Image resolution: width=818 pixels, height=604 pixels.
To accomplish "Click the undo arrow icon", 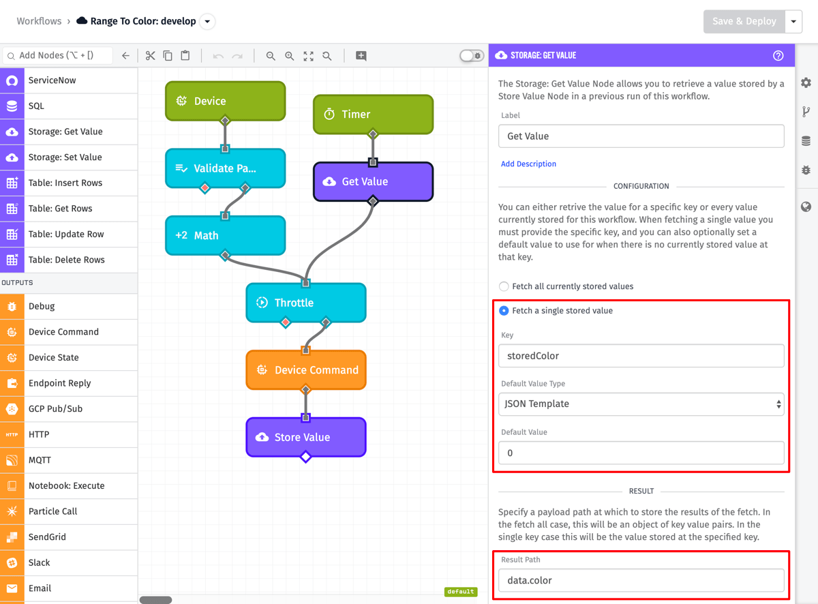I will point(218,56).
